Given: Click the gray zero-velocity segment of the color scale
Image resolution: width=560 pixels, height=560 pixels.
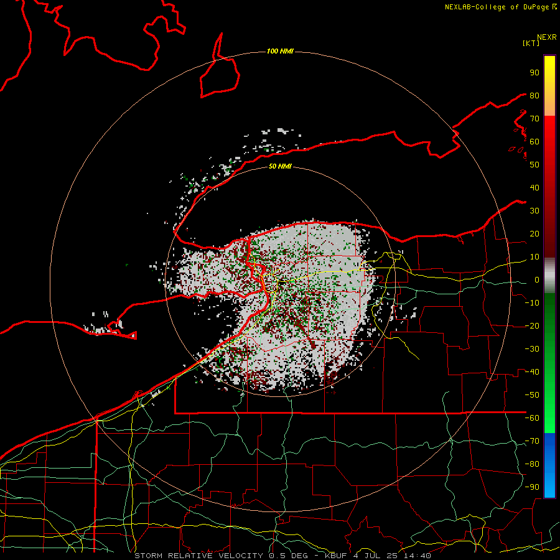Looking at the screenshot, I should 549,276.
